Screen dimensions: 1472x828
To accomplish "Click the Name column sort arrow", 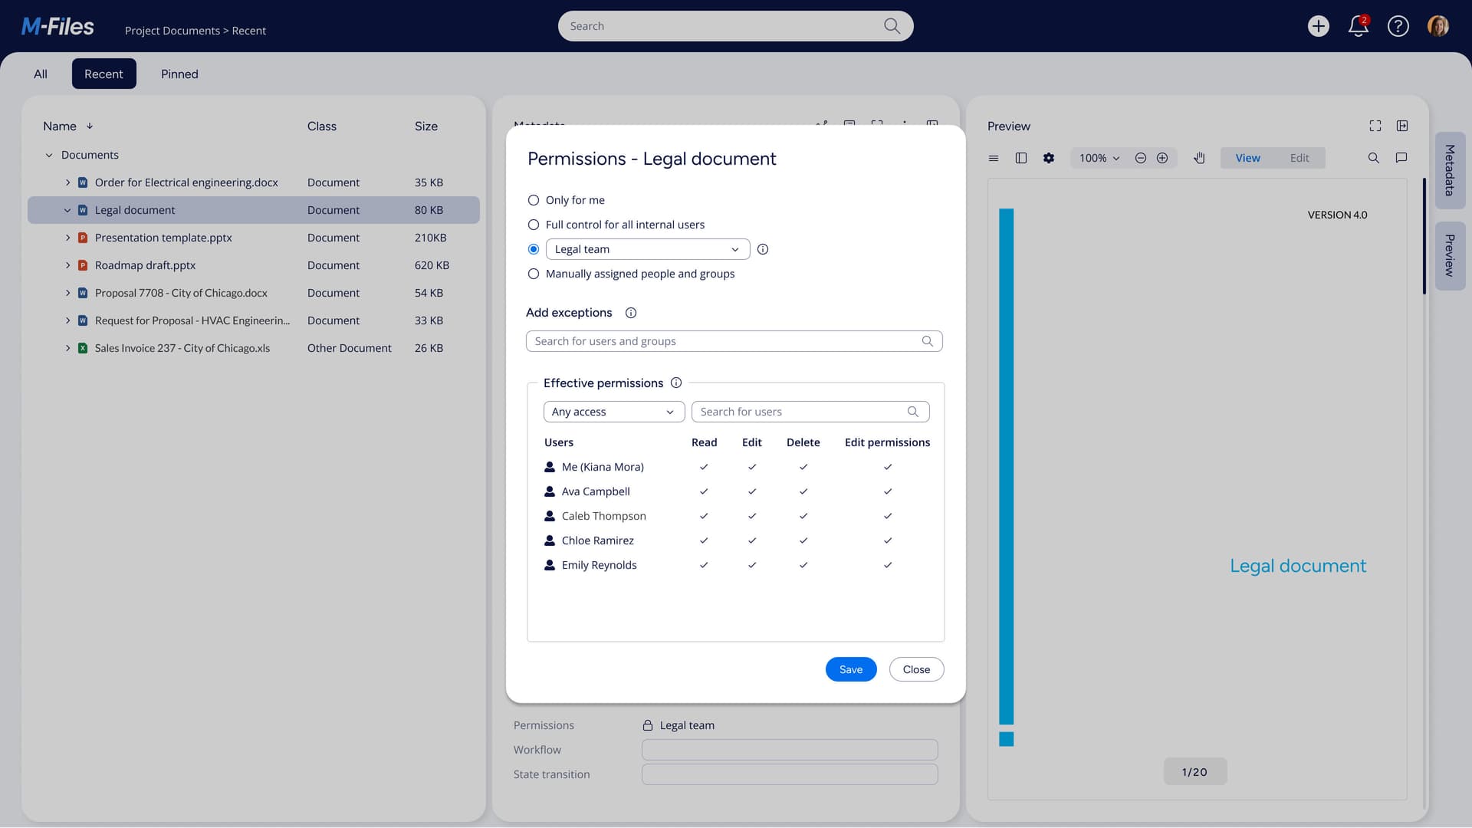I will pos(90,126).
